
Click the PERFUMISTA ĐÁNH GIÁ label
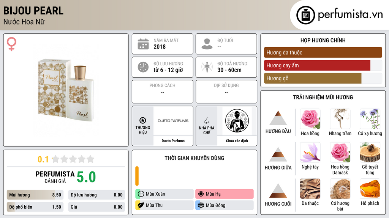[55, 177]
